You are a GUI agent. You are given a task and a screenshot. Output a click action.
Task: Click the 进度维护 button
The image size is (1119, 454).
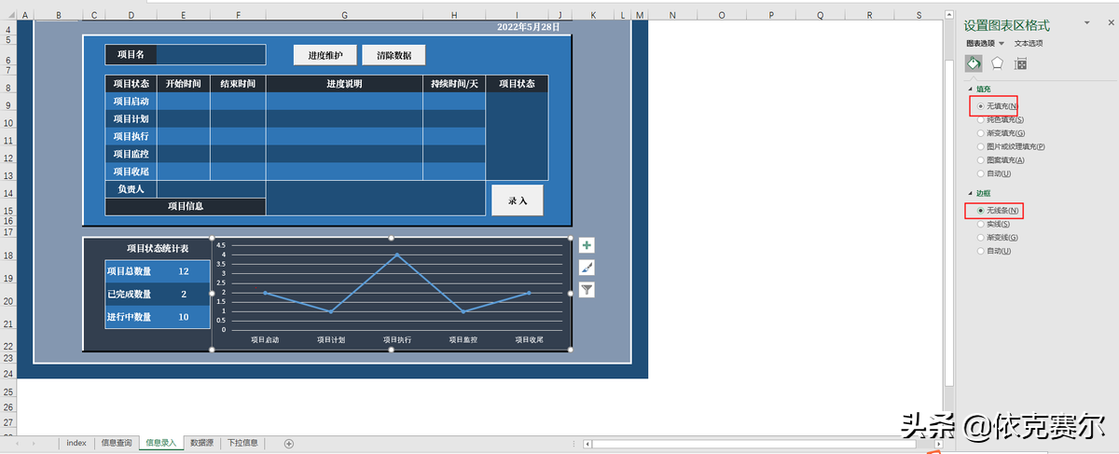[x=325, y=55]
